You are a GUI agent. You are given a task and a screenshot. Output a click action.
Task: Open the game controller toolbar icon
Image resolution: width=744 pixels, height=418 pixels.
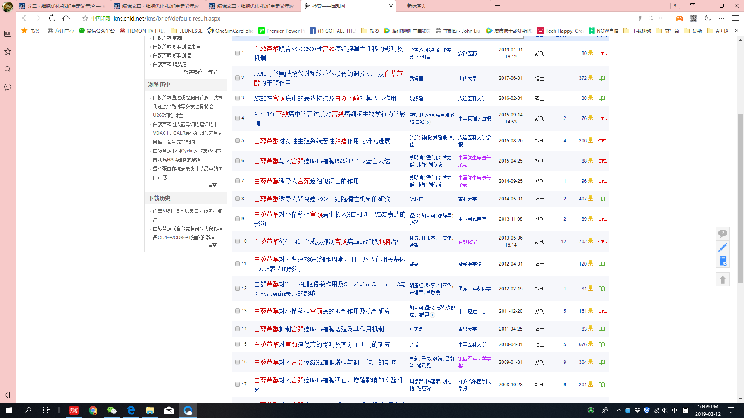pos(679,18)
